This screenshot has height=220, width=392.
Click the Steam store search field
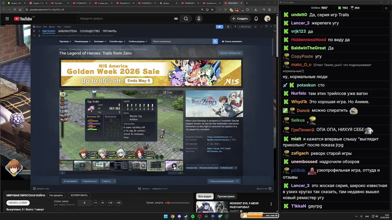point(182,41)
